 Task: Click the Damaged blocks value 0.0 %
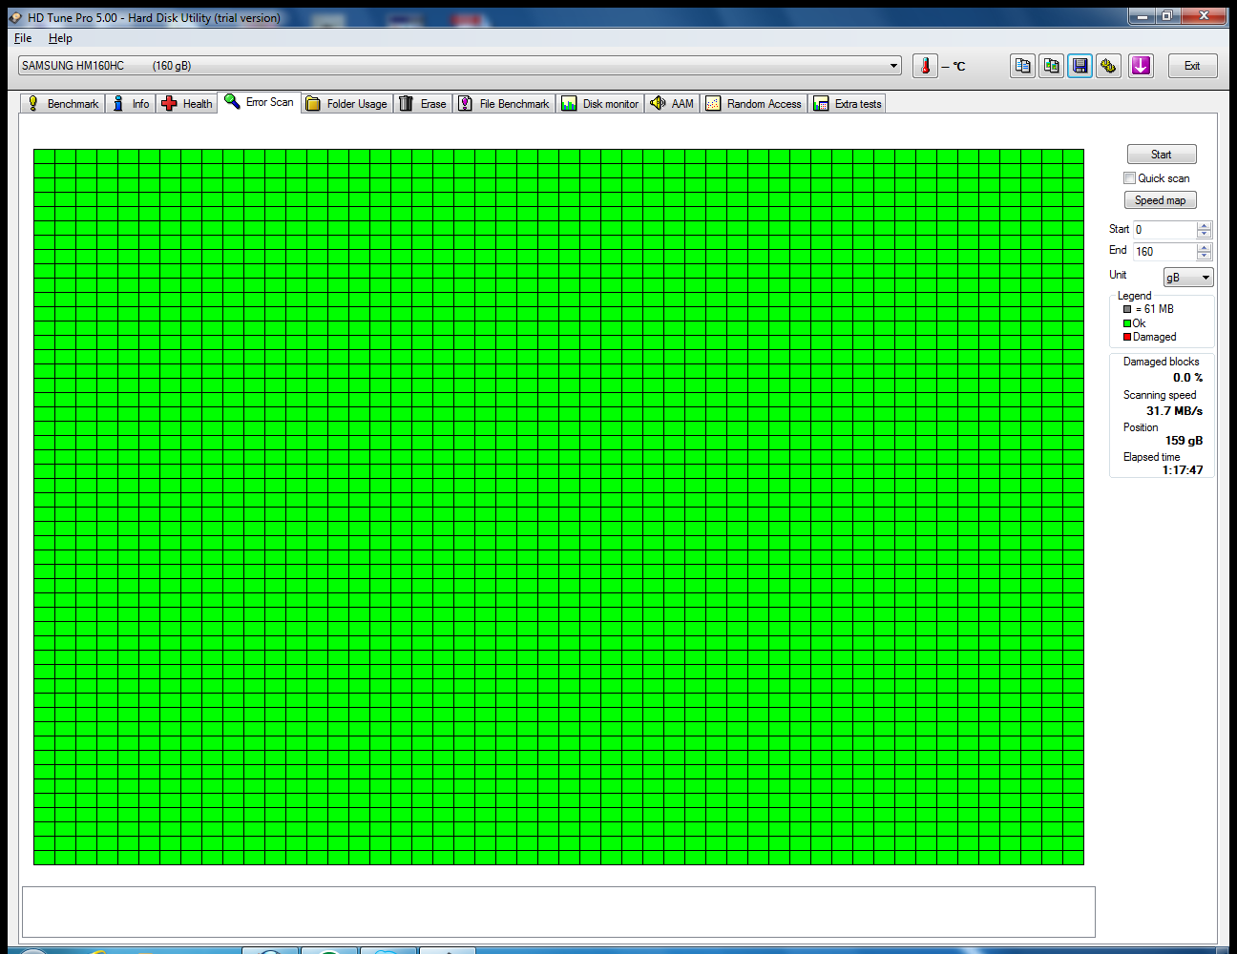(1187, 378)
